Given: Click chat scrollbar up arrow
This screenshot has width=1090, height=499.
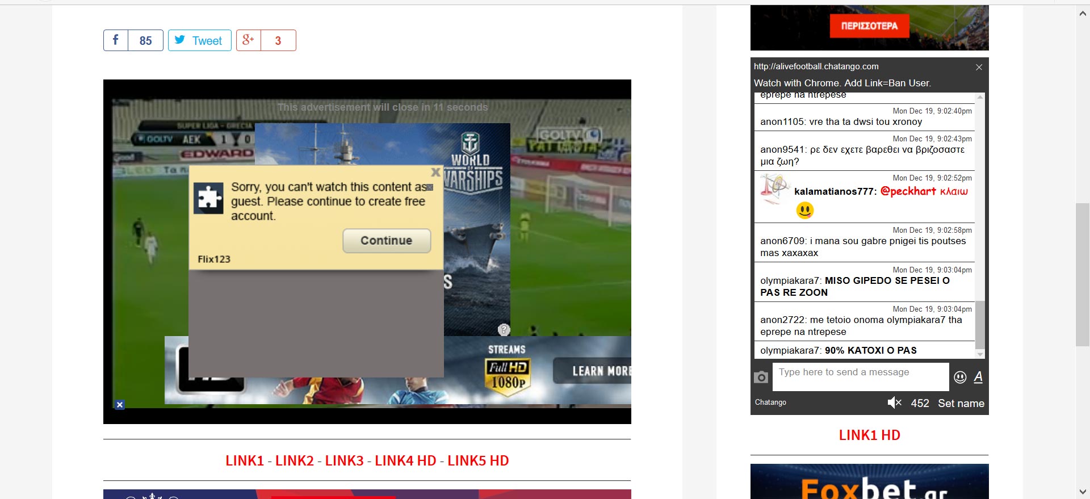Looking at the screenshot, I should coord(980,97).
